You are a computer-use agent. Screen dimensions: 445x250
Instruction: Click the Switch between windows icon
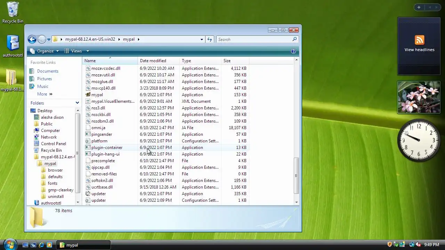tap(33, 245)
